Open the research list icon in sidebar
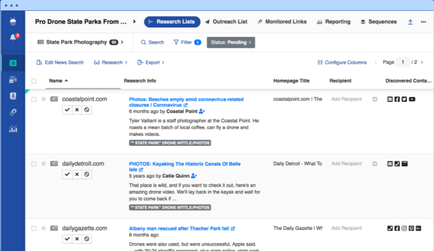Viewport: 434px width, 251px height. tap(13, 63)
